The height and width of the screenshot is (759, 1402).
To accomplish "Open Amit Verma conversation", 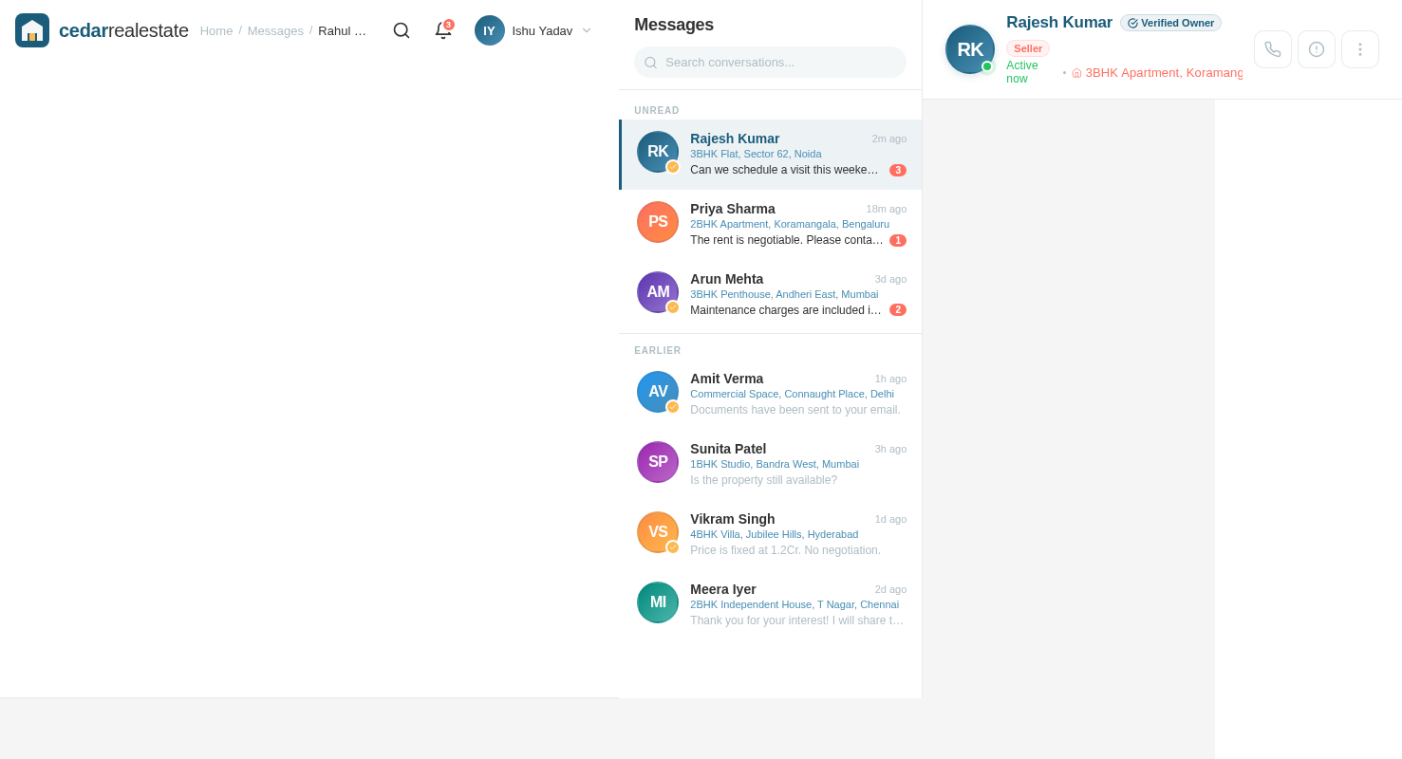I will click(x=770, y=395).
